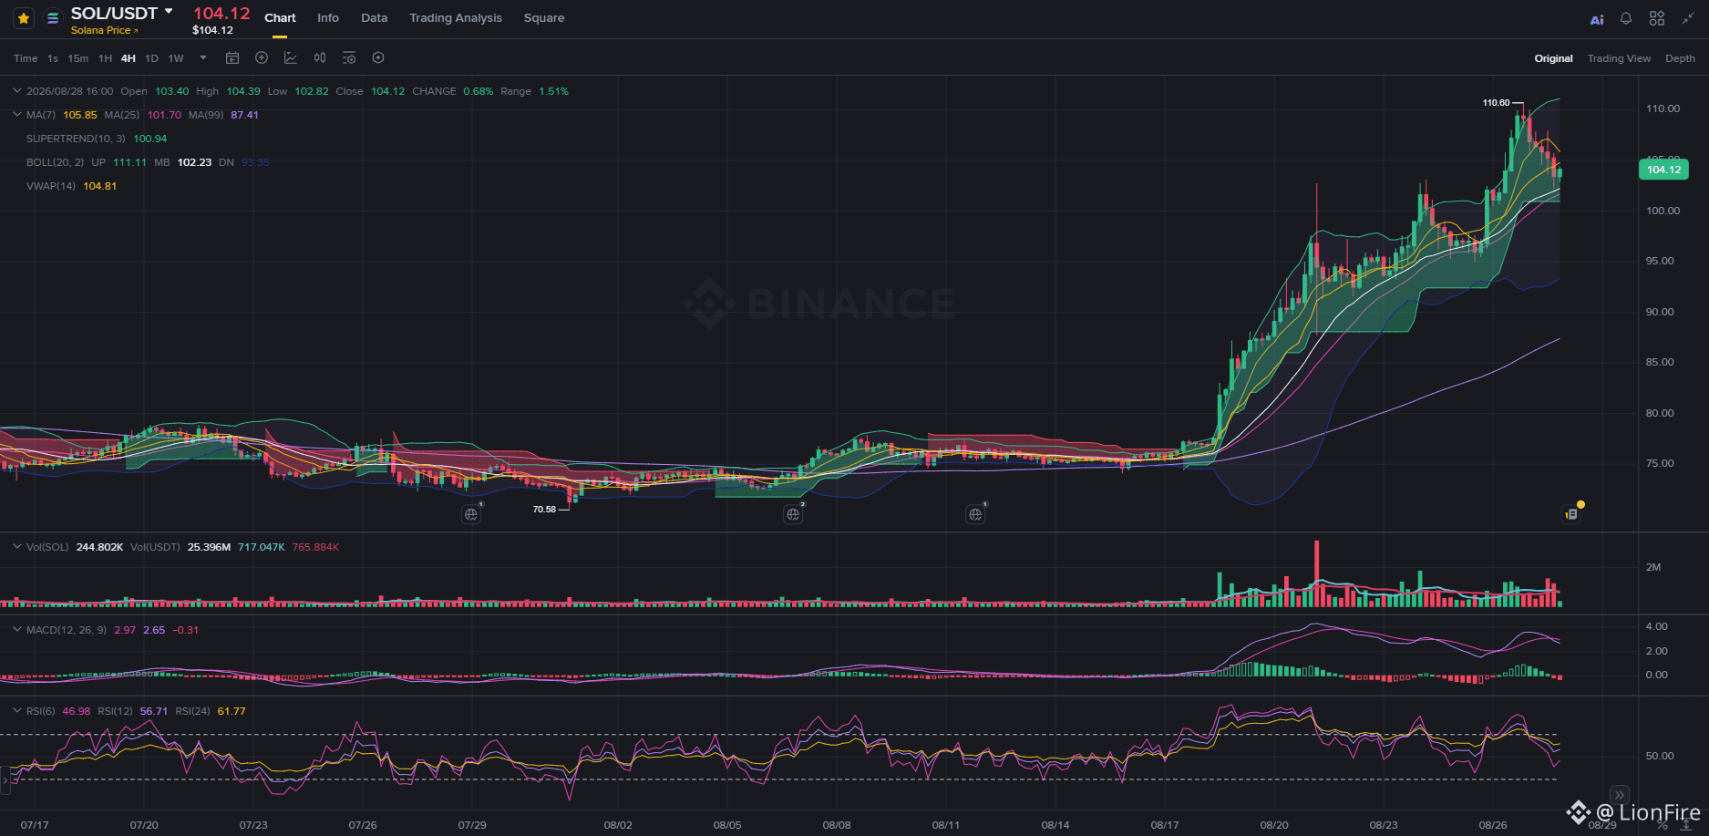Click the scroll-to-latest double arrow button
1709x836 pixels.
point(1620,795)
